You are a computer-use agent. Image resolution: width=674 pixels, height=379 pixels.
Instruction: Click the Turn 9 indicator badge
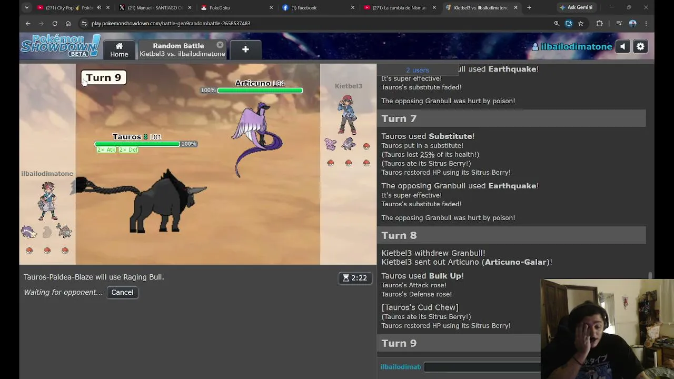click(104, 78)
